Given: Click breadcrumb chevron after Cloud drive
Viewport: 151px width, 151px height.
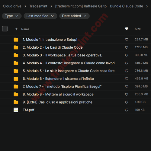Looking at the screenshot, I should 25,6.
